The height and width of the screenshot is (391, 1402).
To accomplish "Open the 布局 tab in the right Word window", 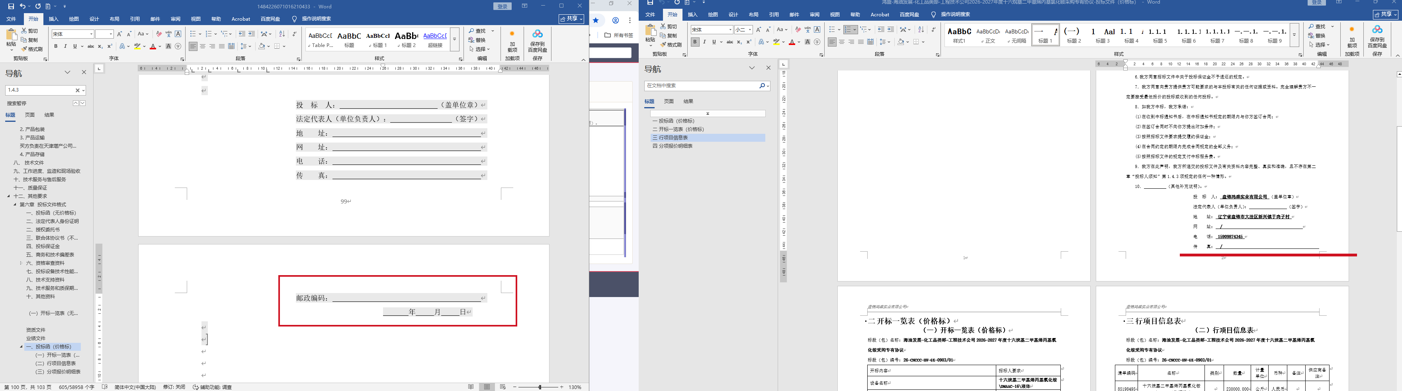I will click(753, 15).
